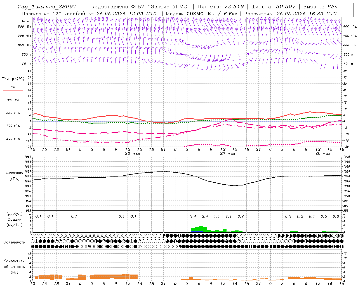
Task: Click the Облачность cloud cover label
Action: (x=14, y=242)
